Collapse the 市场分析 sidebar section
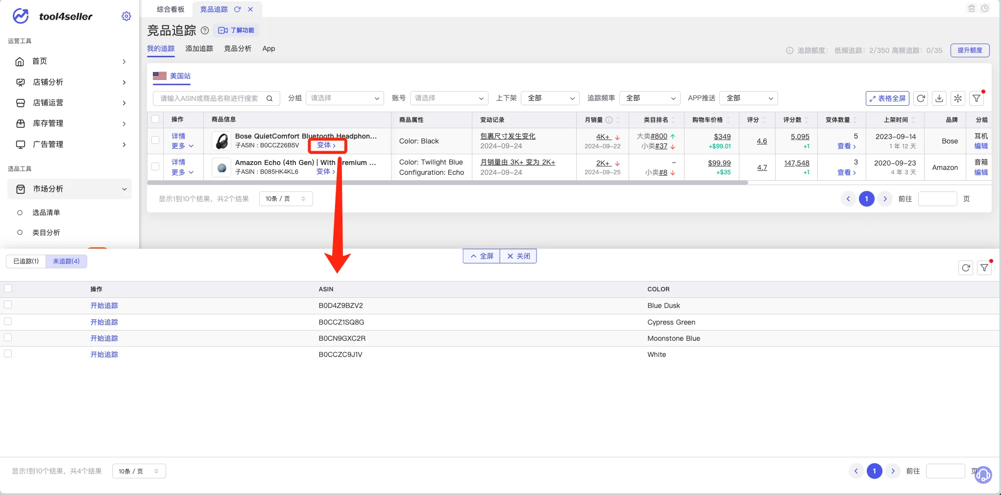 pyautogui.click(x=70, y=189)
